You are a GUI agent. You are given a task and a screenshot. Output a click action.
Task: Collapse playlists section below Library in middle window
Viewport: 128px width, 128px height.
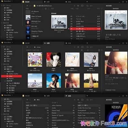2,64
